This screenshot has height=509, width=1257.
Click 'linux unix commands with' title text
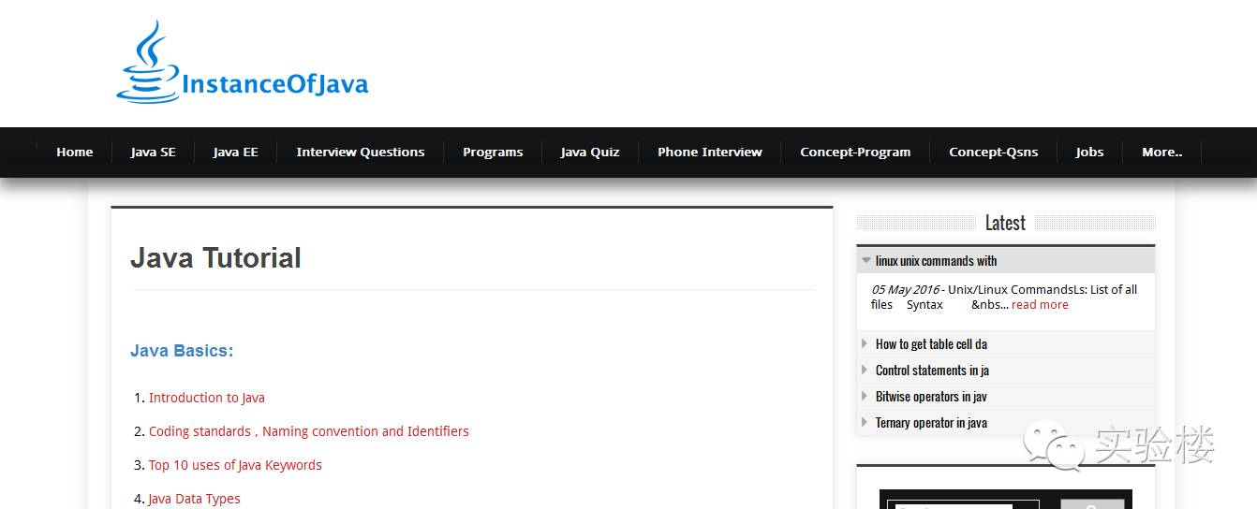click(x=936, y=261)
